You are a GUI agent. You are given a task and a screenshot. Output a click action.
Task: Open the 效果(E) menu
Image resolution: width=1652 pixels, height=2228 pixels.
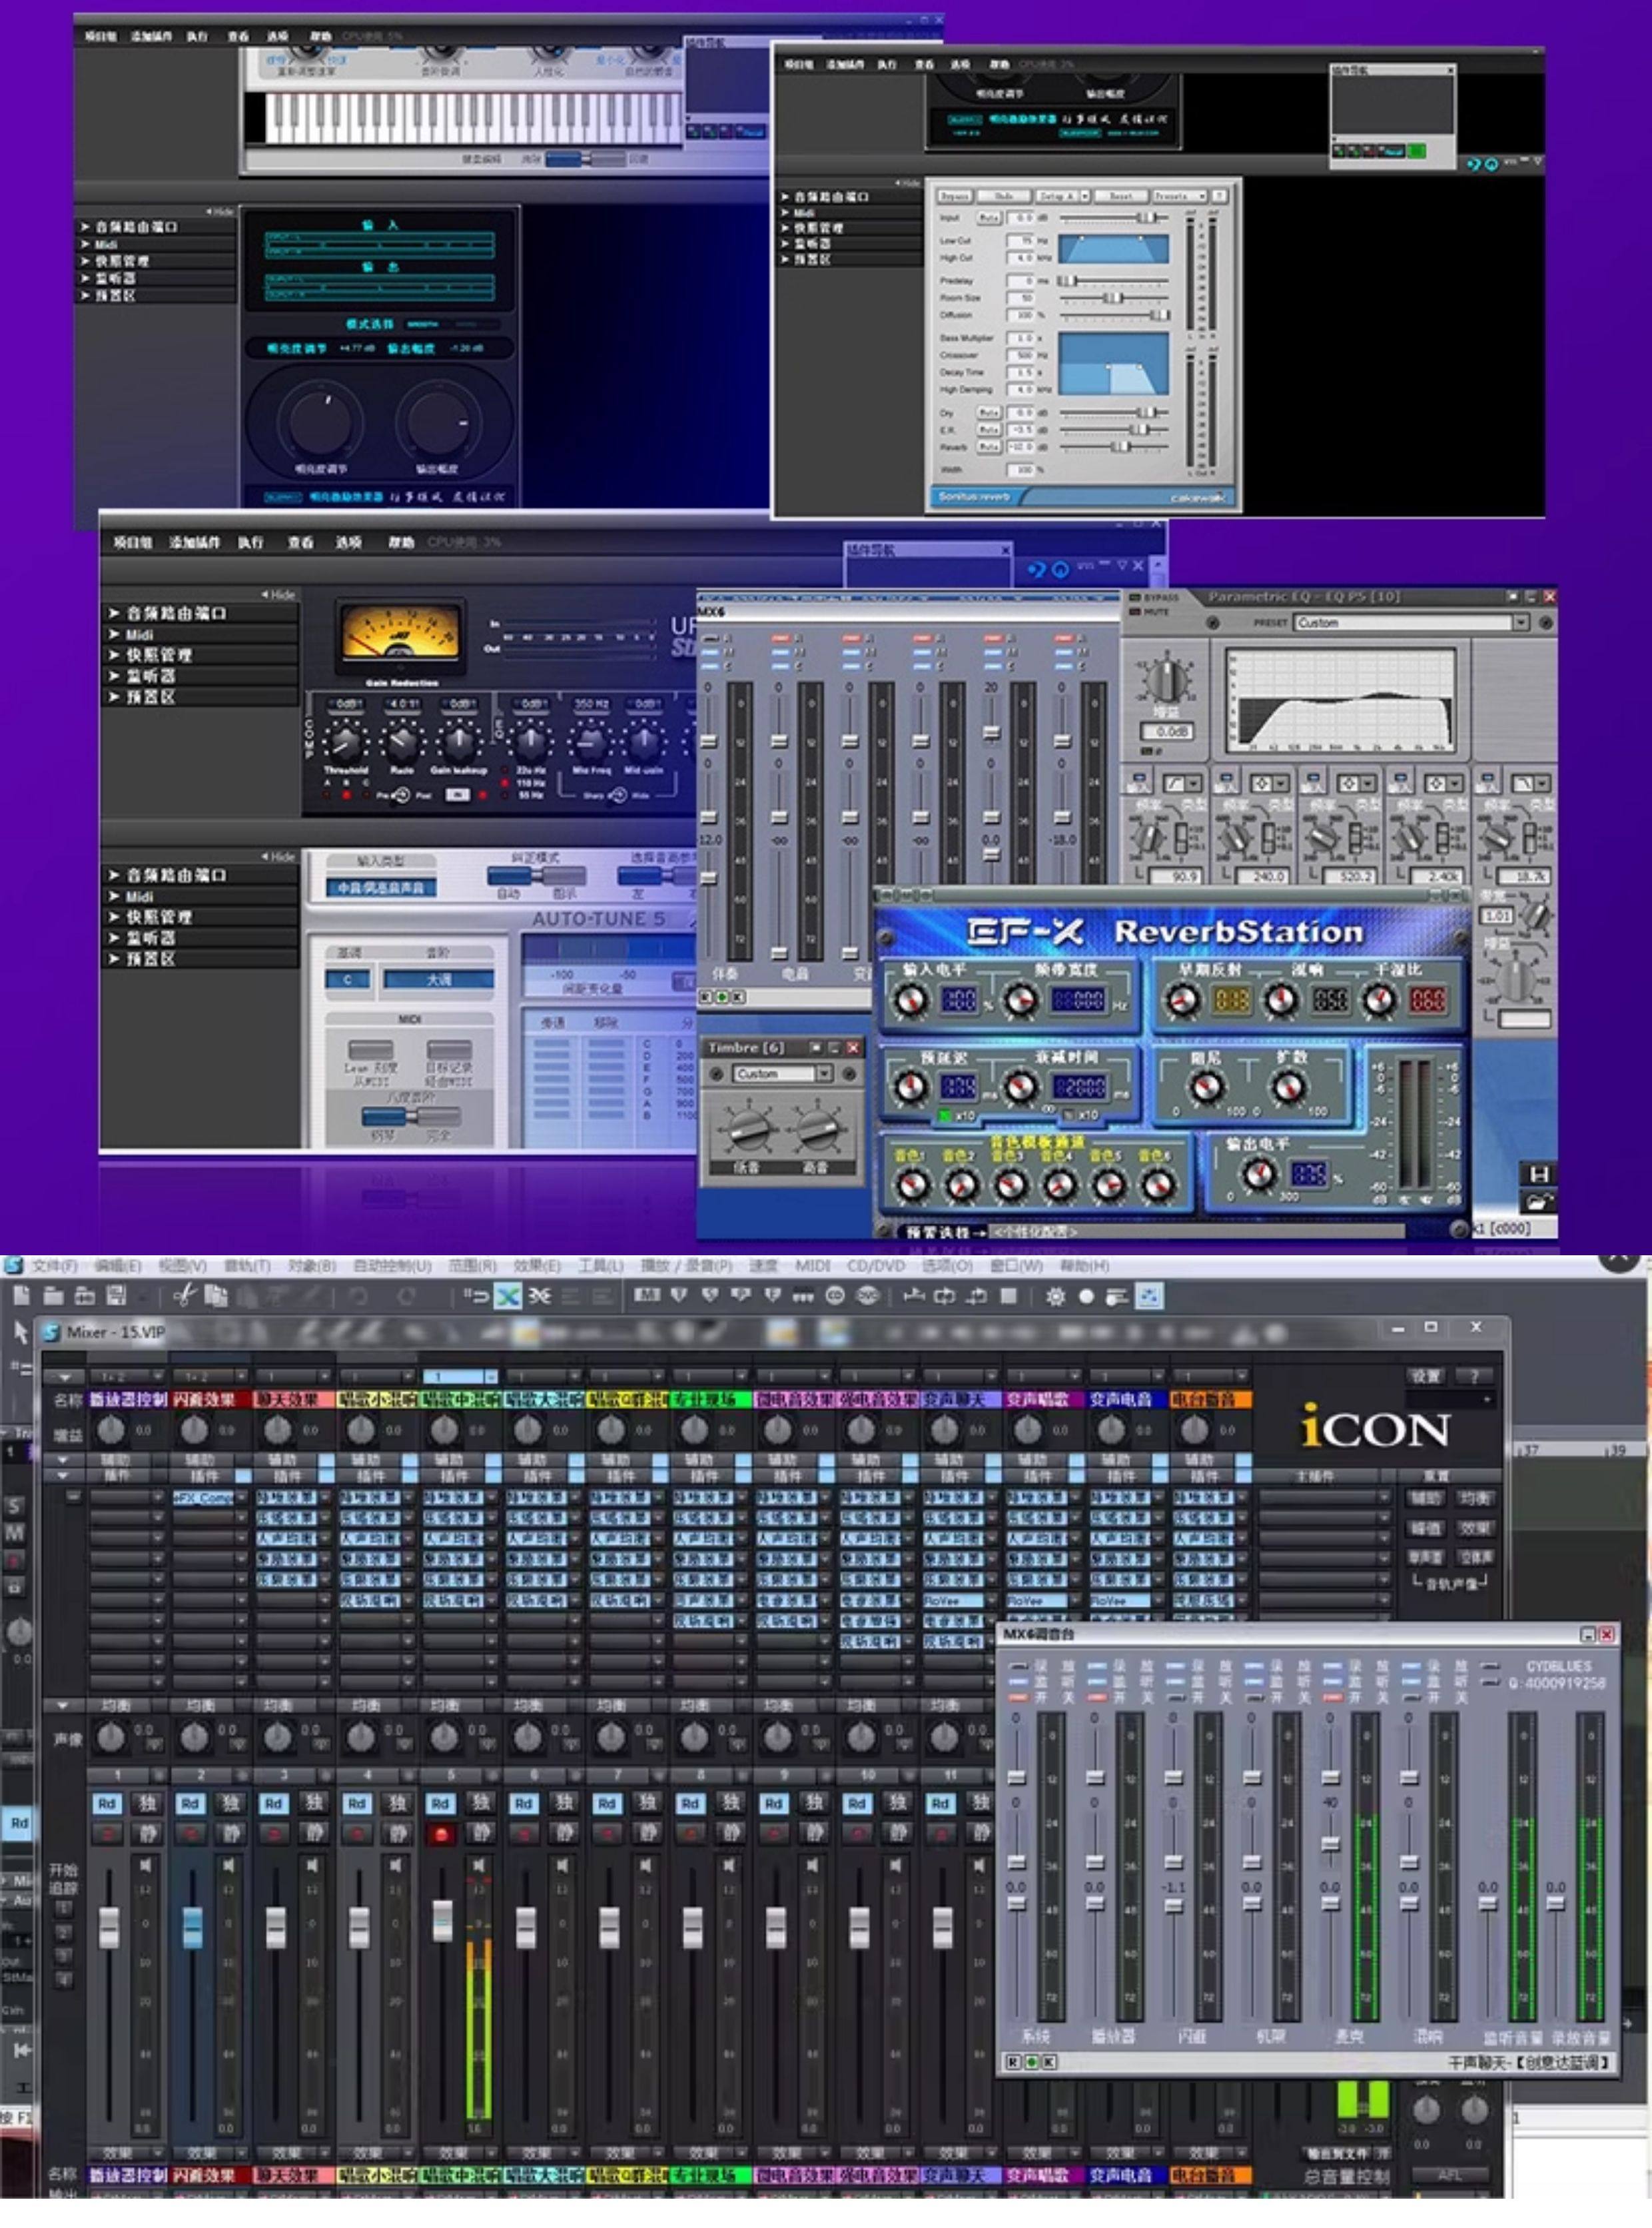537,1266
